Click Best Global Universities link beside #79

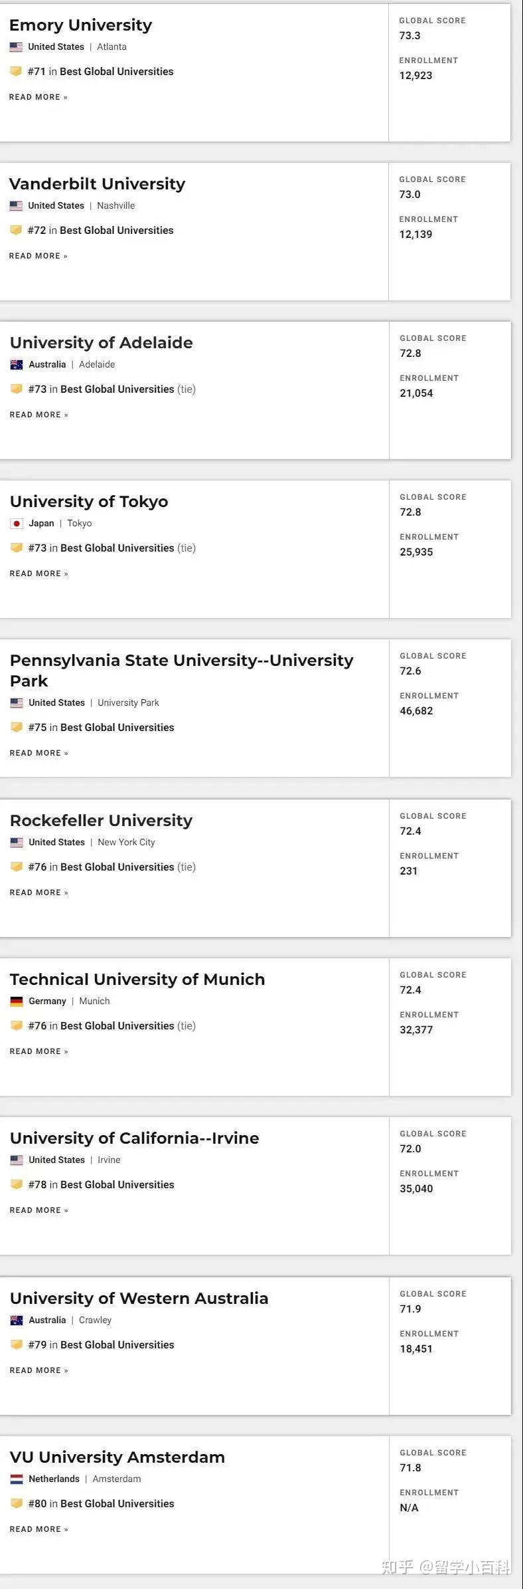[117, 1344]
